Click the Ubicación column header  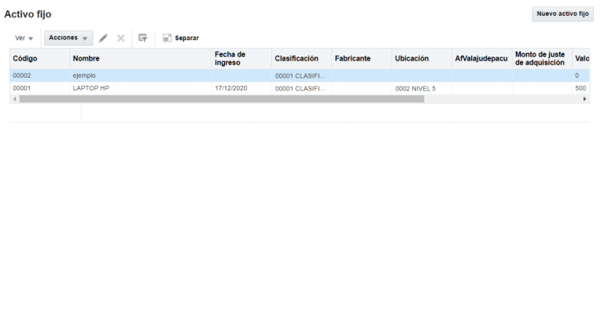coord(422,58)
